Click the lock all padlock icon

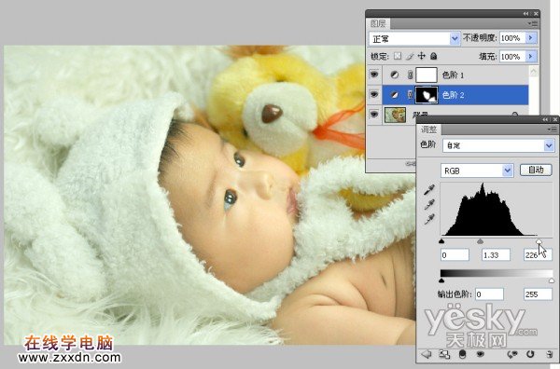click(x=434, y=56)
